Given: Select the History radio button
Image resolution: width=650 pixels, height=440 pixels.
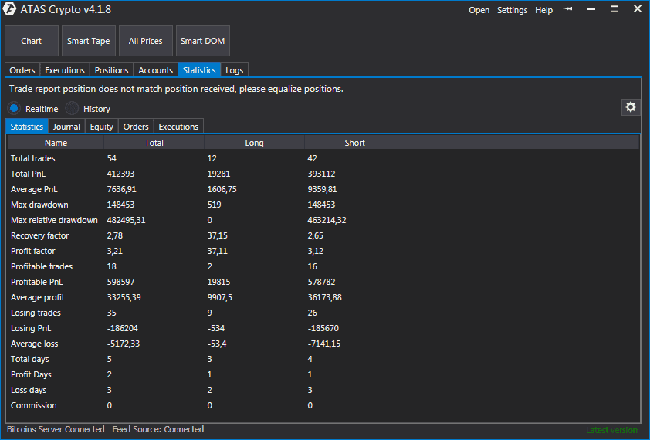Looking at the screenshot, I should (72, 109).
